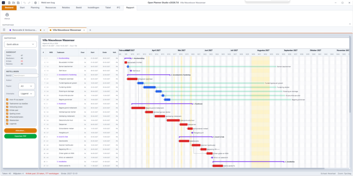The width and height of the screenshot is (353, 176).
Task: Uncheck the Kritiek pad option
Action: tap(8, 110)
